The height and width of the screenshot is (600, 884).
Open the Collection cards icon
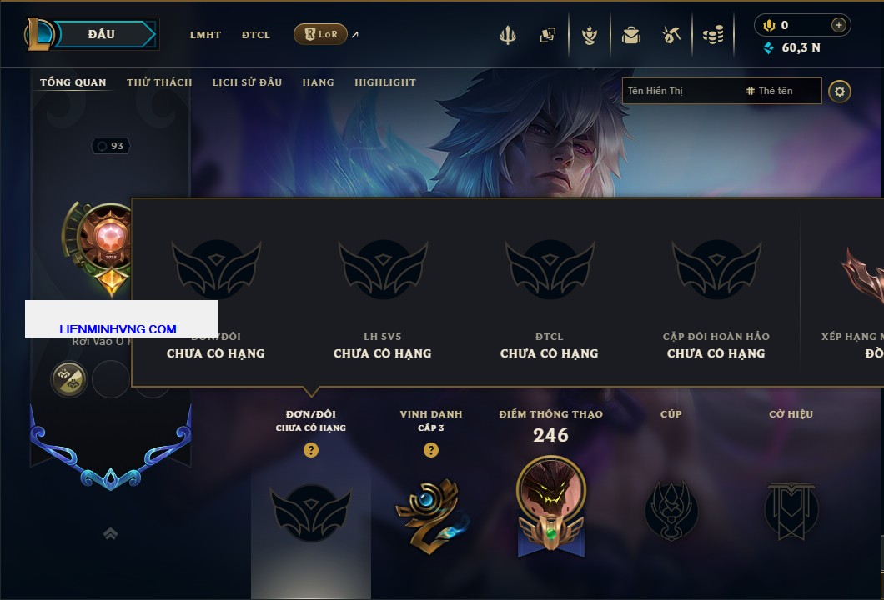[x=547, y=36]
